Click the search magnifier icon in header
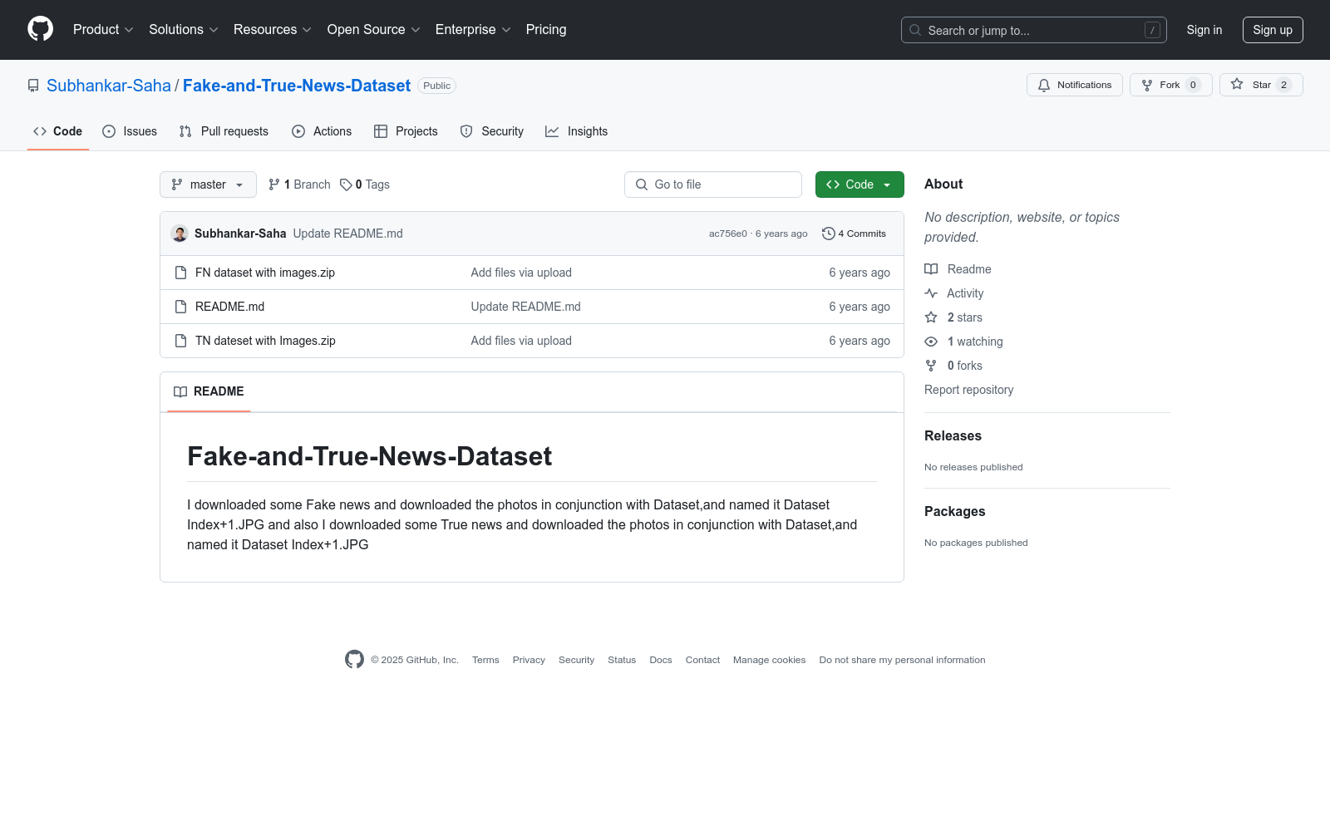 pyautogui.click(x=915, y=30)
